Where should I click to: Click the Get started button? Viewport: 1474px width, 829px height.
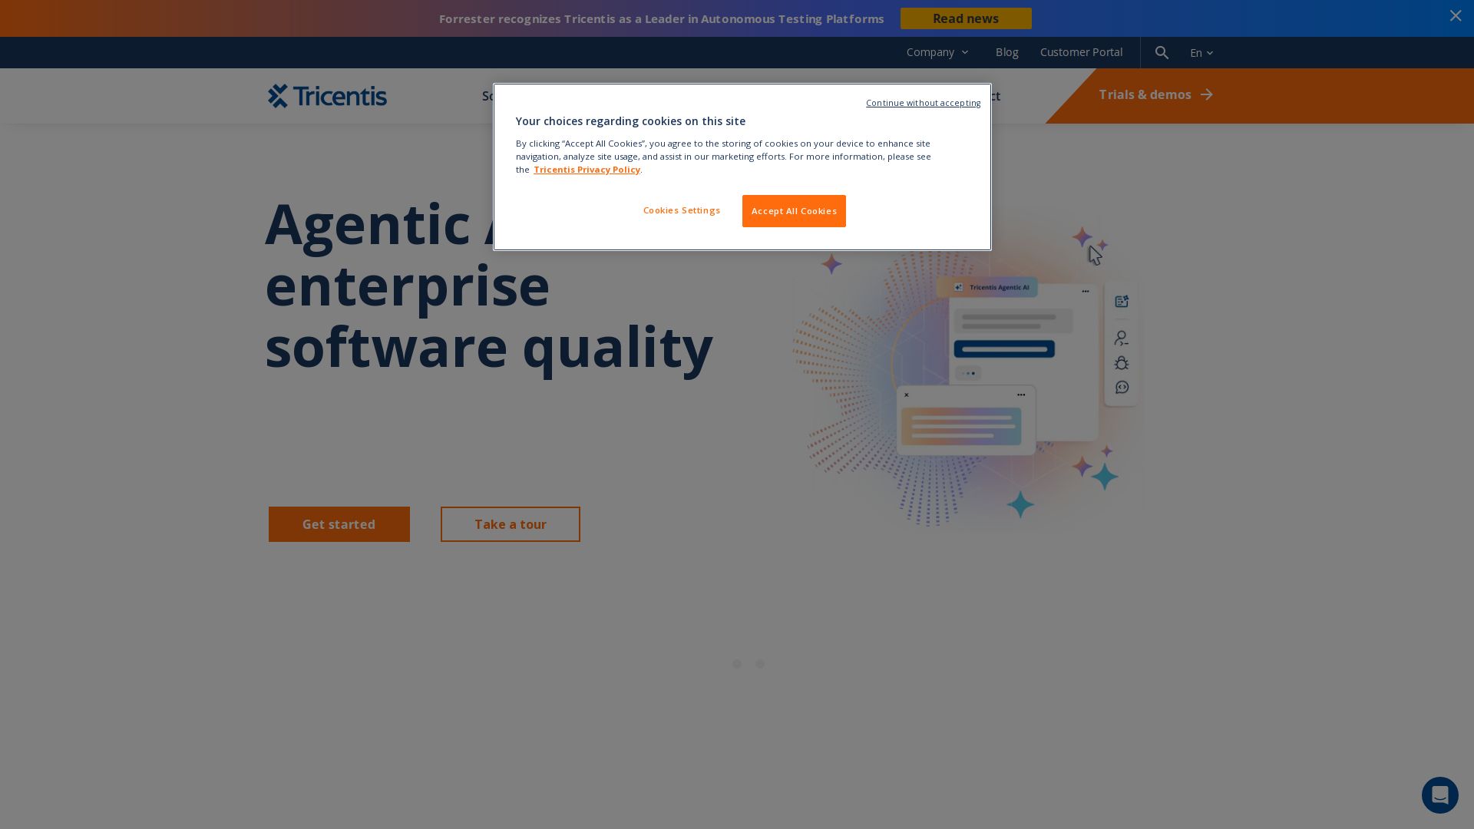[339, 524]
